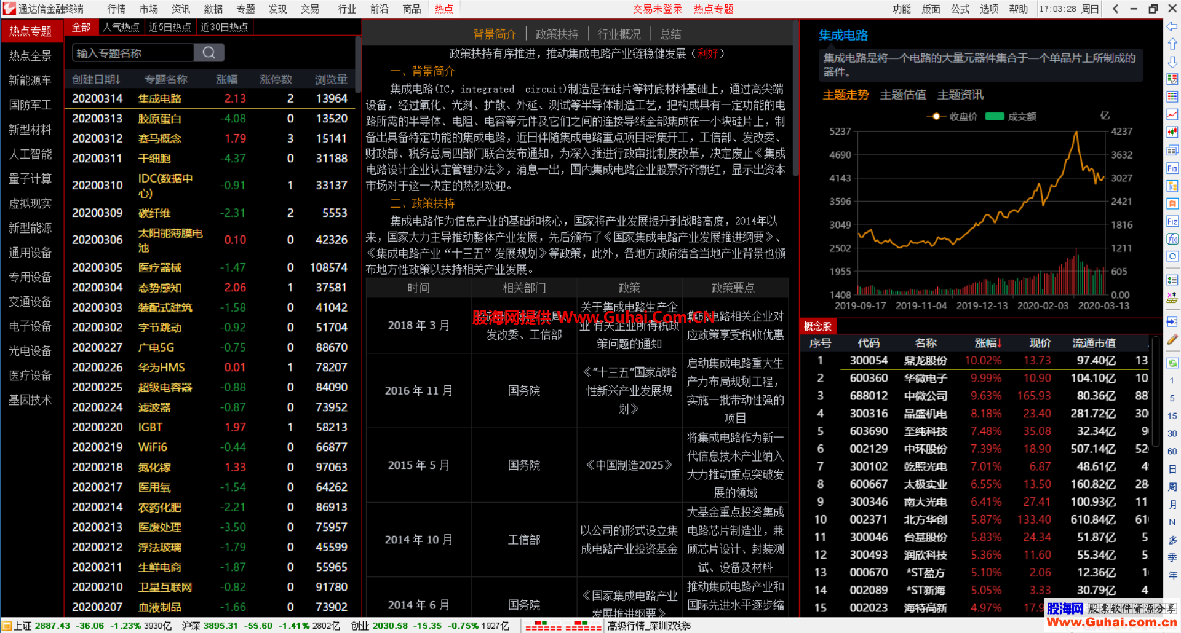Image resolution: width=1181 pixels, height=633 pixels.
Task: Click the 交易未登录 link
Action: (x=658, y=9)
